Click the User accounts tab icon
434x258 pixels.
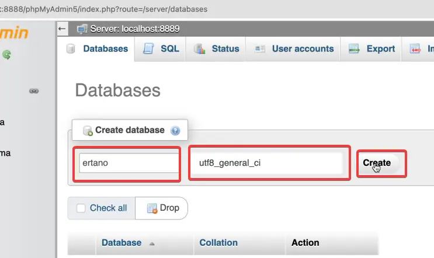(261, 49)
